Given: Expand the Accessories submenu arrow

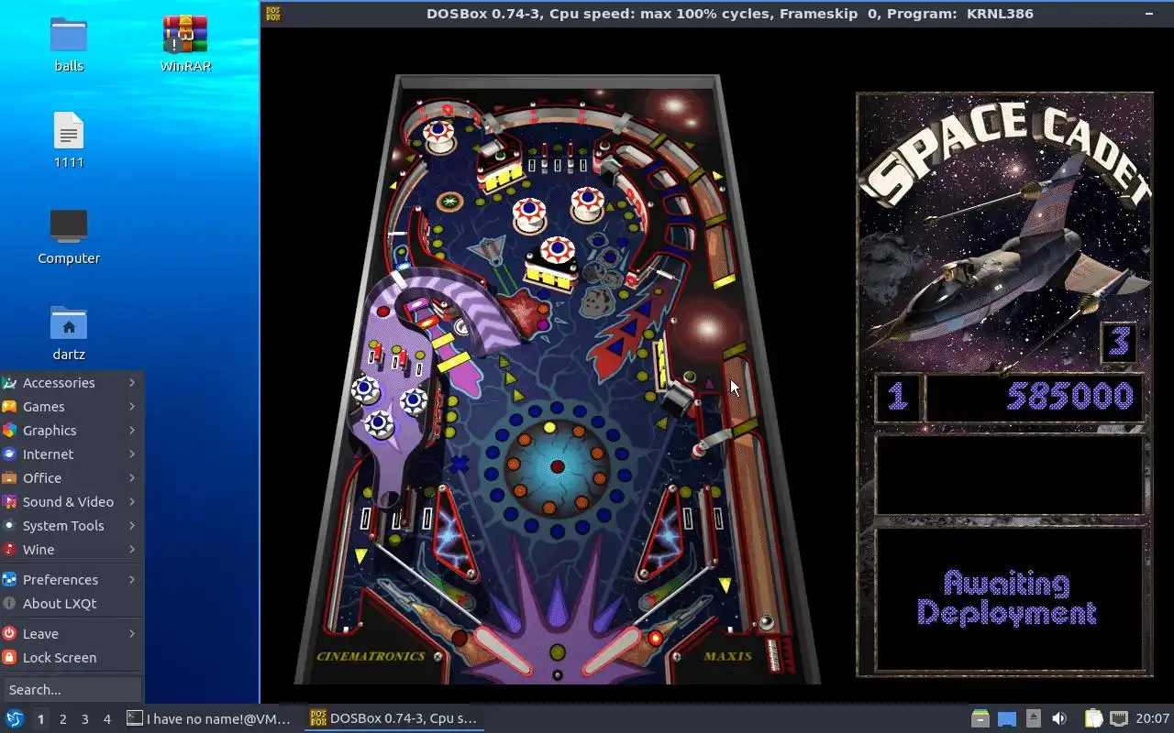Looking at the screenshot, I should point(132,382).
